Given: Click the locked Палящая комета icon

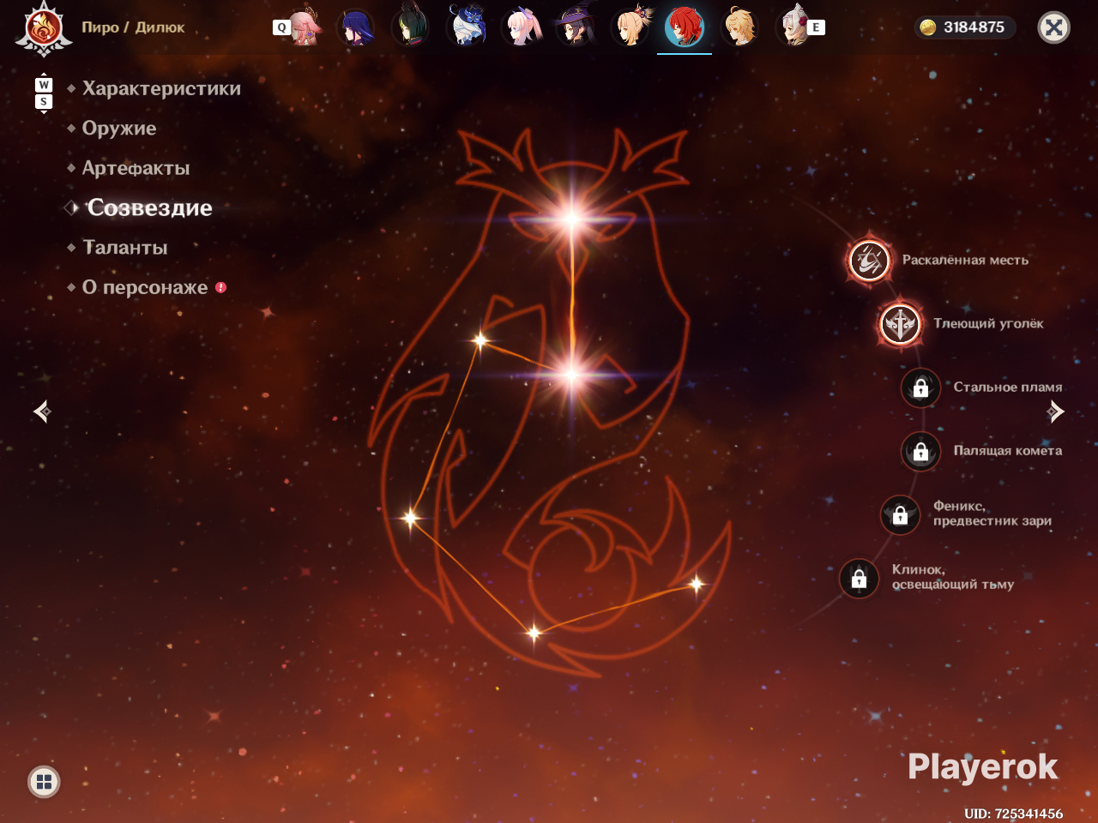Looking at the screenshot, I should pyautogui.click(x=920, y=451).
